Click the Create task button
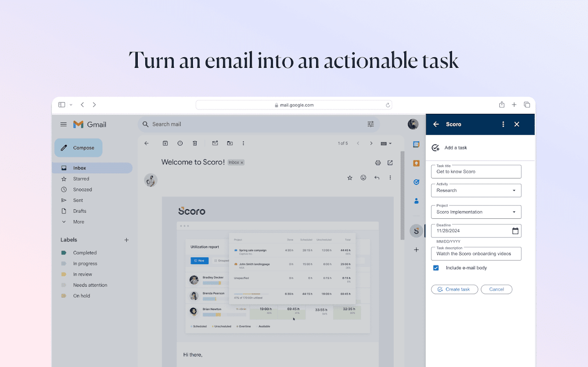The image size is (588, 367). tap(454, 289)
